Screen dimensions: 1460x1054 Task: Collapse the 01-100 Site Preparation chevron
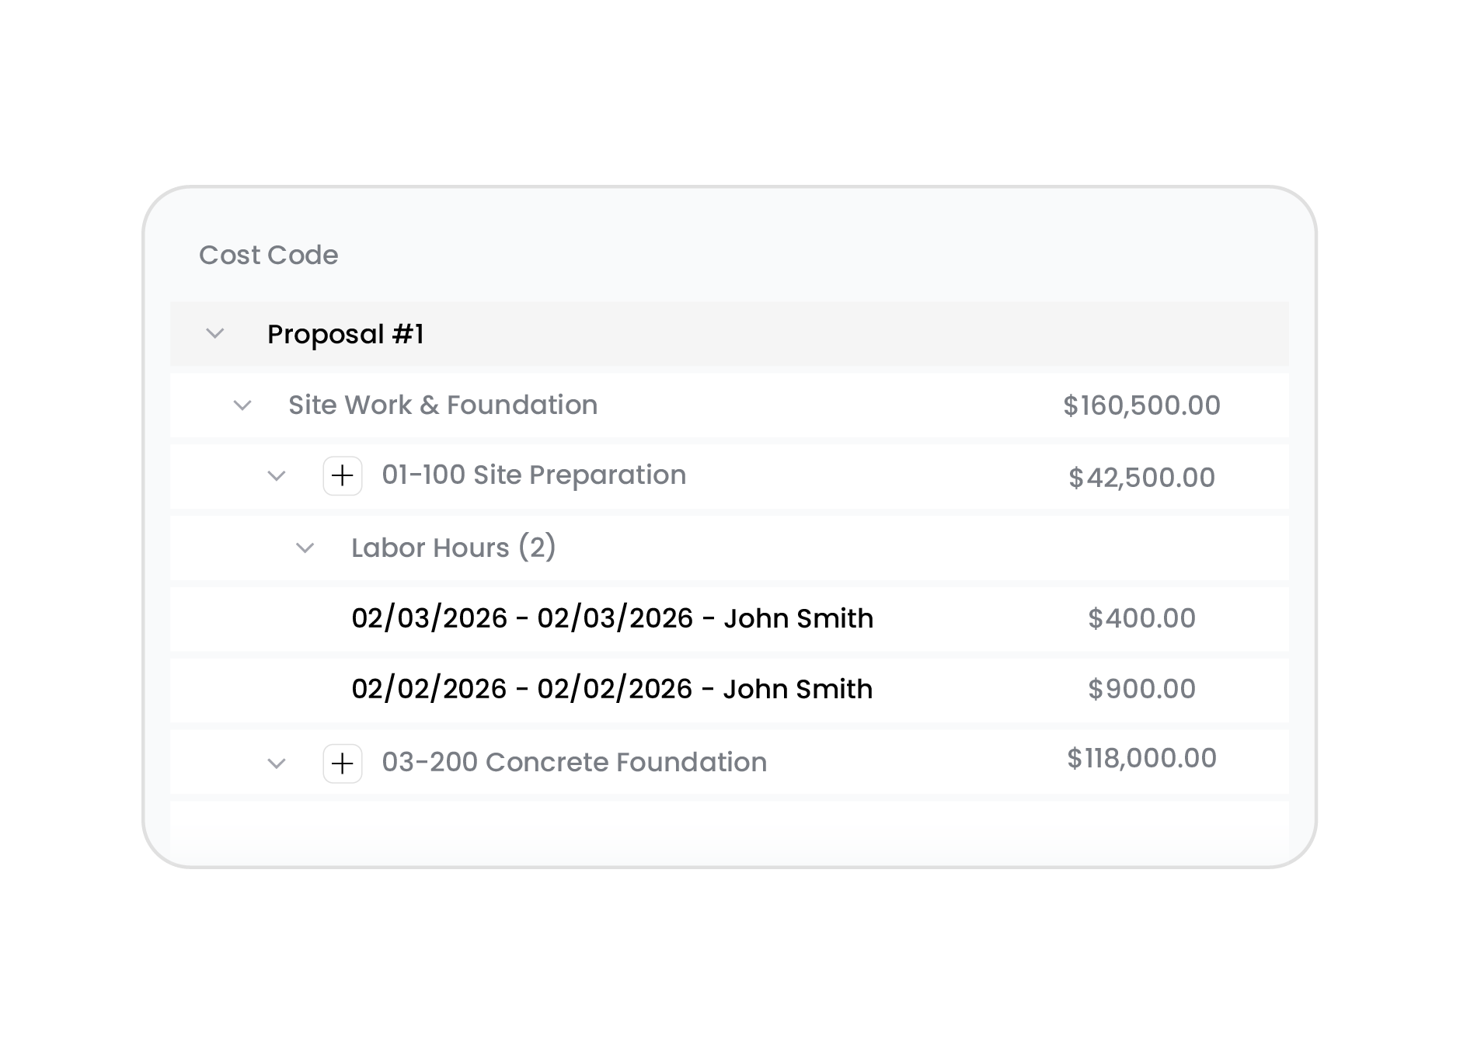277,476
